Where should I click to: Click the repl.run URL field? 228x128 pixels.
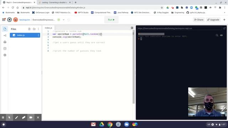click(x=179, y=28)
